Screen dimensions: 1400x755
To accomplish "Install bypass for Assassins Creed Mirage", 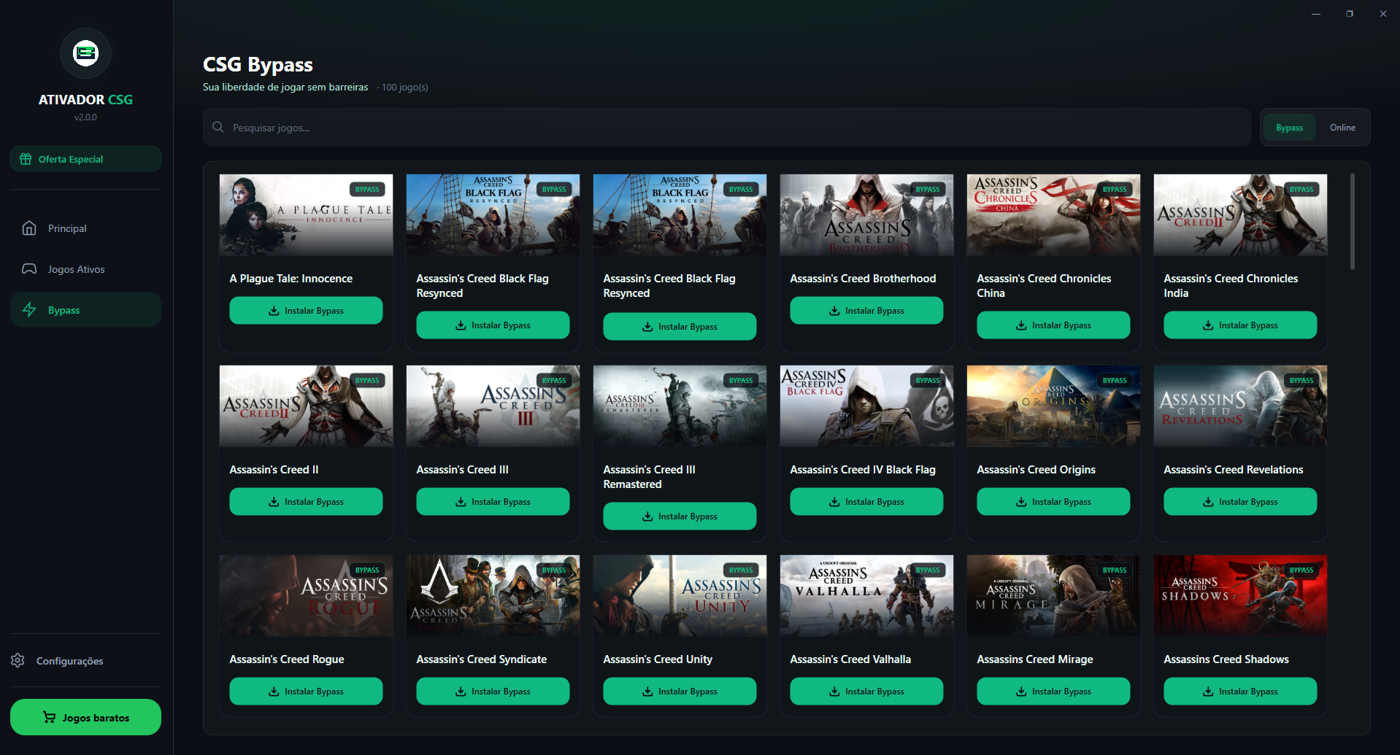I will tap(1053, 692).
